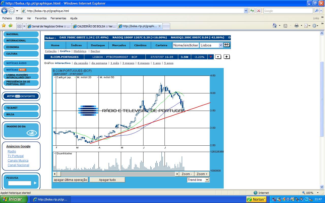Open the 100% zoom level dropdown

click(x=318, y=193)
